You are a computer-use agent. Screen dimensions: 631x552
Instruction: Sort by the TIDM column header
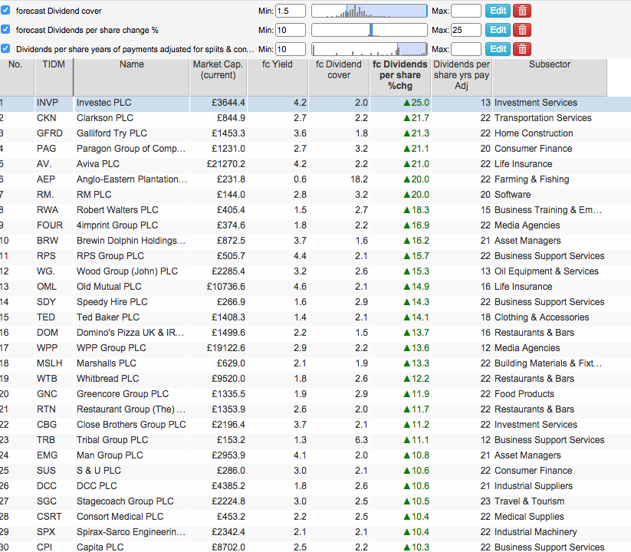click(54, 77)
